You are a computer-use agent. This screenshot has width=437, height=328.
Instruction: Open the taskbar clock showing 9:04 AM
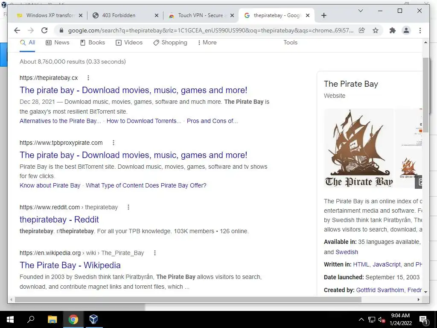coord(400,319)
